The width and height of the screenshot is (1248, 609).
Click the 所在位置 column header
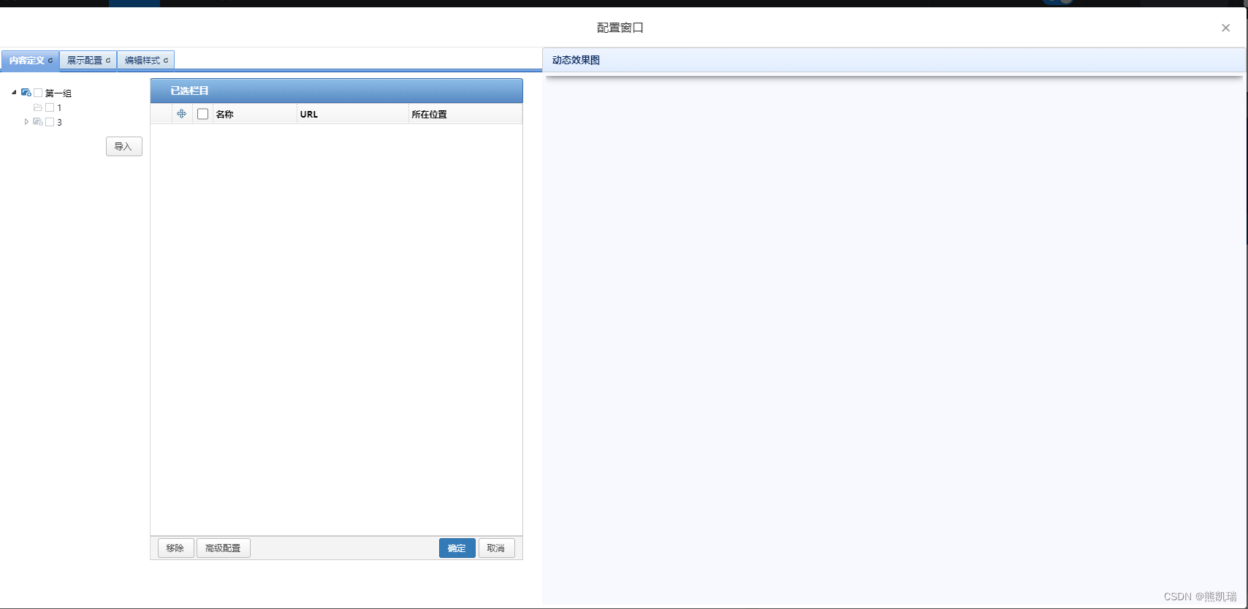465,114
